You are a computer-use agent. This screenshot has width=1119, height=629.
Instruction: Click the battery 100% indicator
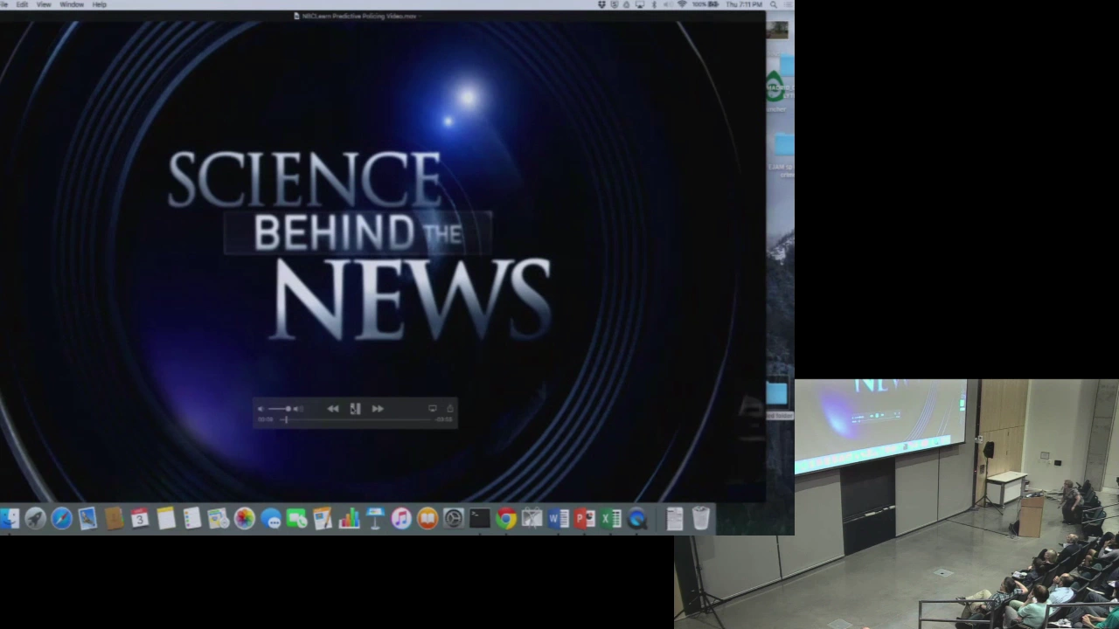coord(705,4)
